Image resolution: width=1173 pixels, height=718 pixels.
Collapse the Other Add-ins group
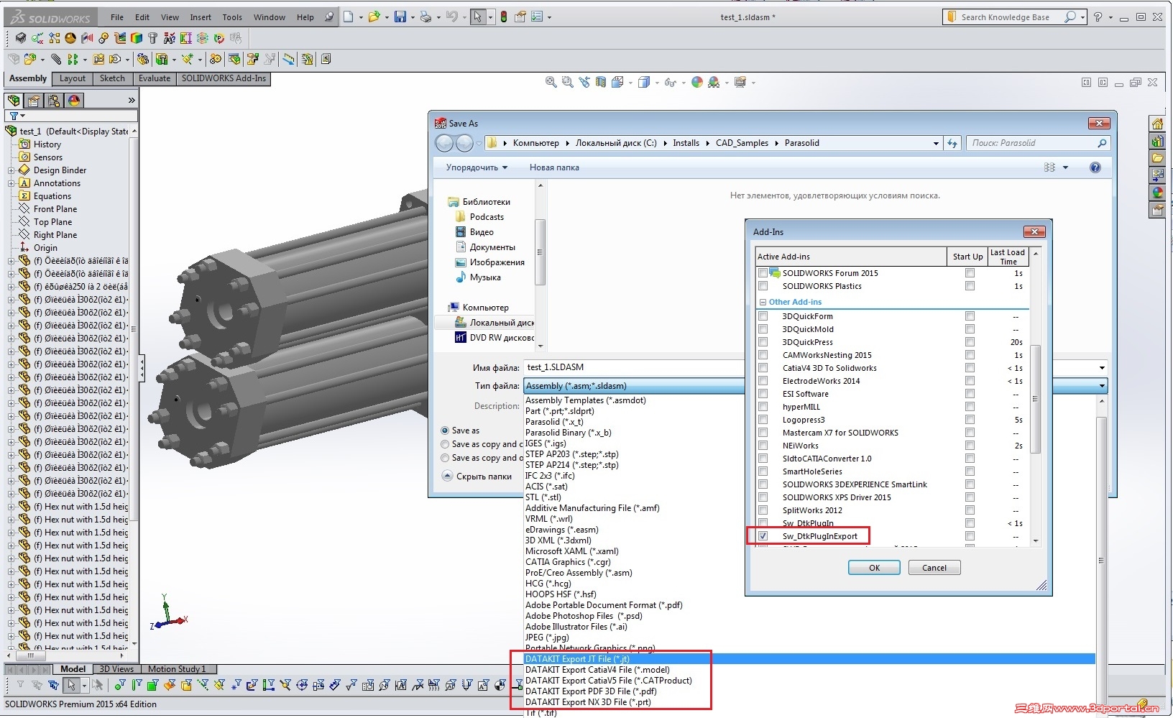(763, 303)
